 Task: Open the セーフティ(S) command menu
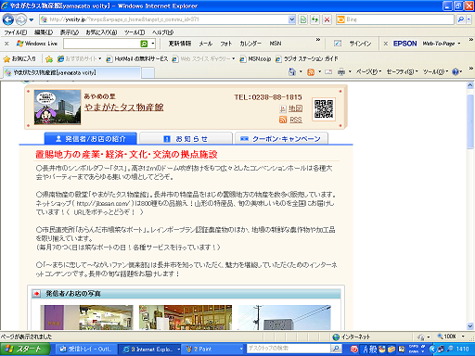(402, 72)
